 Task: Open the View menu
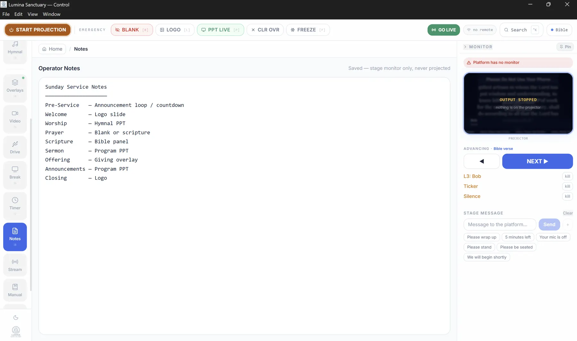point(33,14)
